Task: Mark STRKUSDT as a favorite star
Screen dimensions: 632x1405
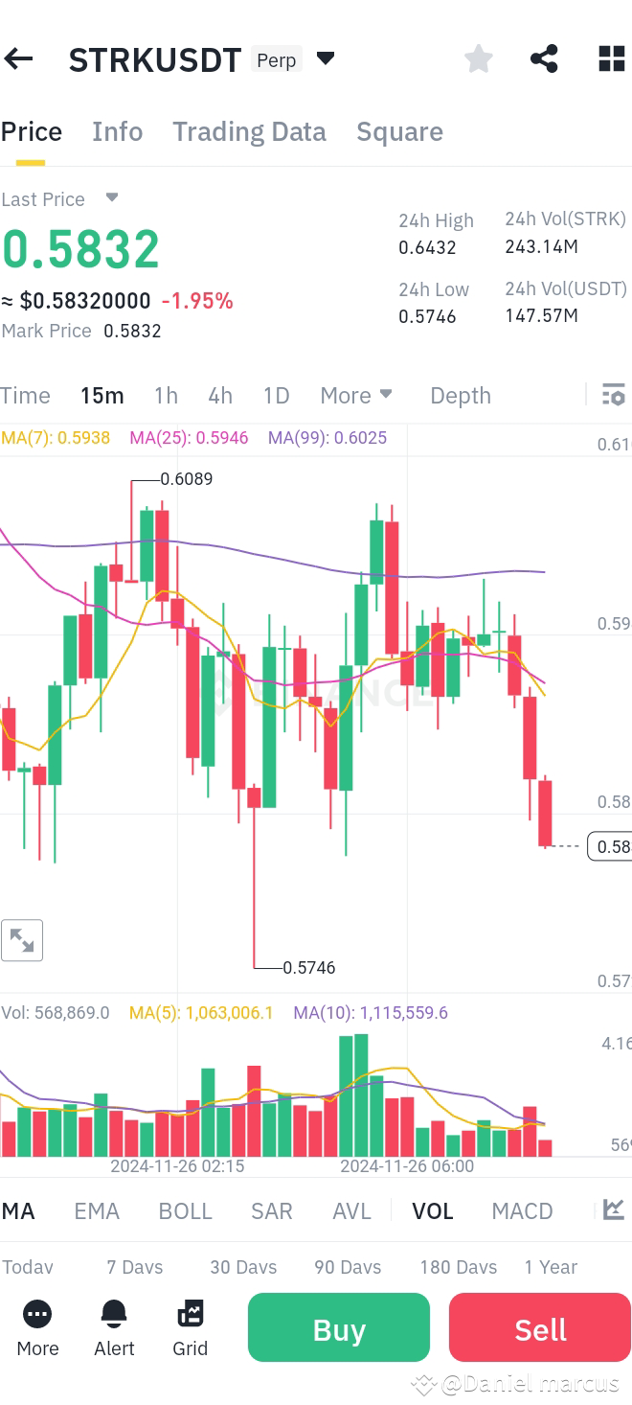Action: click(x=478, y=58)
